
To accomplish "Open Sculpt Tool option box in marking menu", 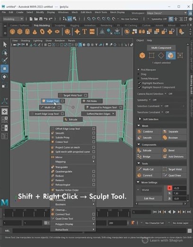I will coord(62,101).
